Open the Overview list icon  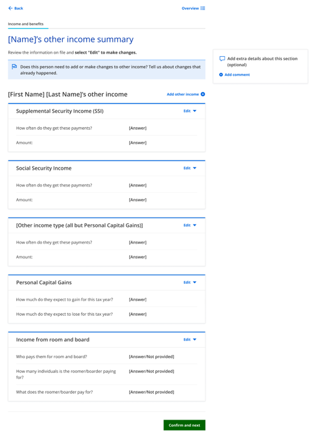click(x=203, y=9)
